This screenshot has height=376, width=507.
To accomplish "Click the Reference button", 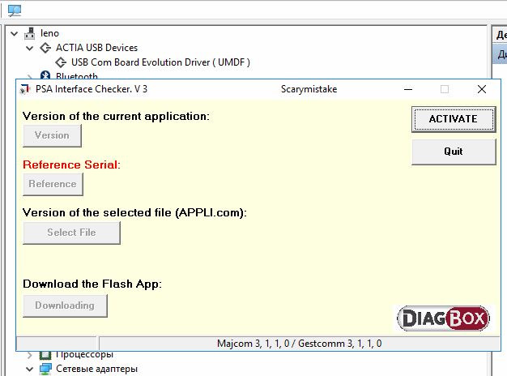I will pyautogui.click(x=53, y=184).
